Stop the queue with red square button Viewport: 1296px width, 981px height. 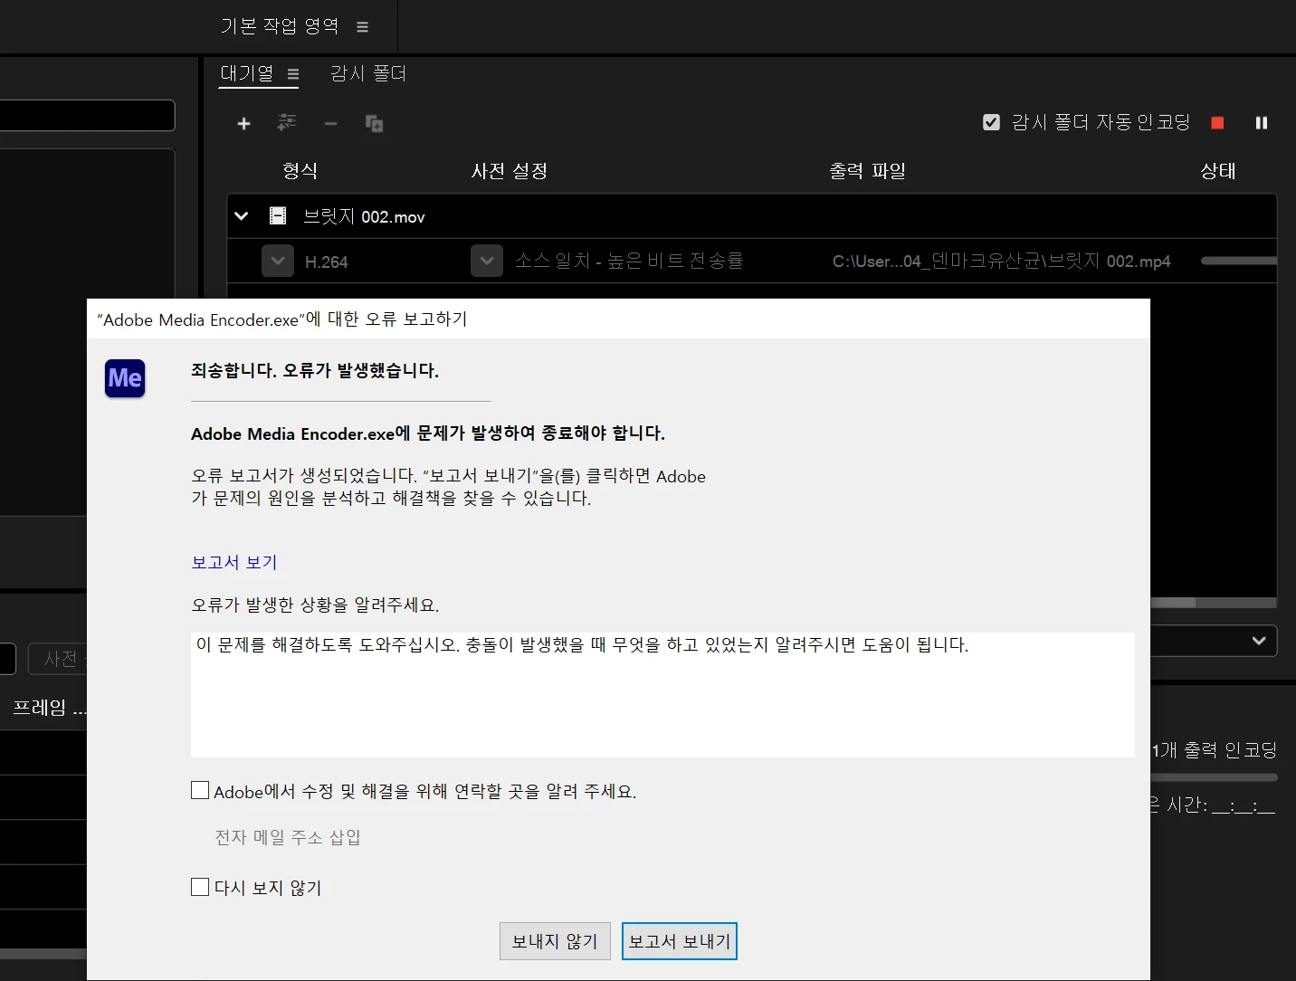(1217, 122)
